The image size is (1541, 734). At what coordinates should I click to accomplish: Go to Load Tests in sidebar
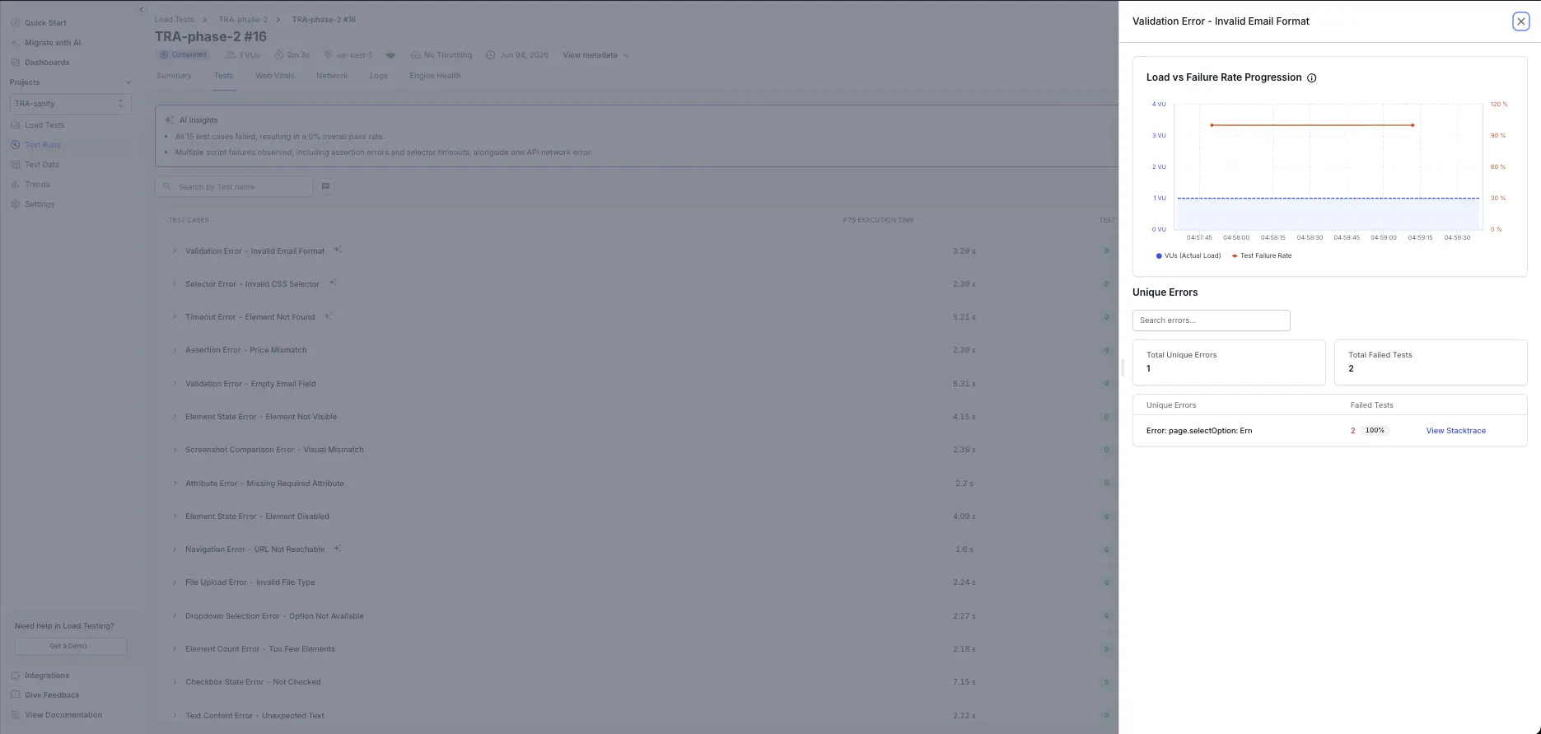[37, 125]
